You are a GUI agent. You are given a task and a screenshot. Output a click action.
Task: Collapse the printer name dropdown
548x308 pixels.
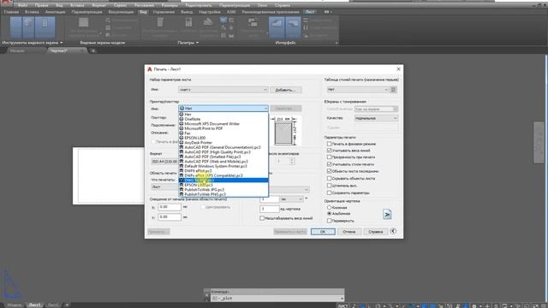[265, 109]
